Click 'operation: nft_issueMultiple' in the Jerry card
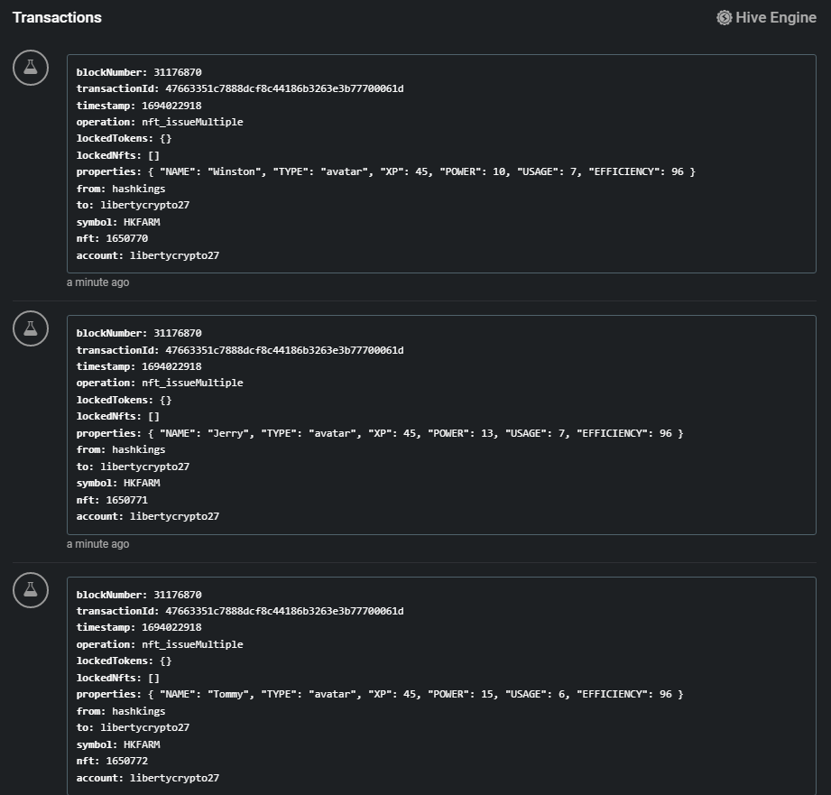Screen dimensions: 831x795 point(160,383)
